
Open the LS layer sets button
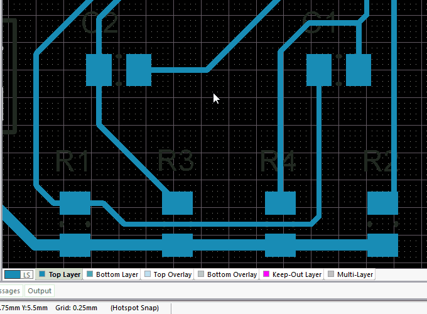click(x=27, y=274)
